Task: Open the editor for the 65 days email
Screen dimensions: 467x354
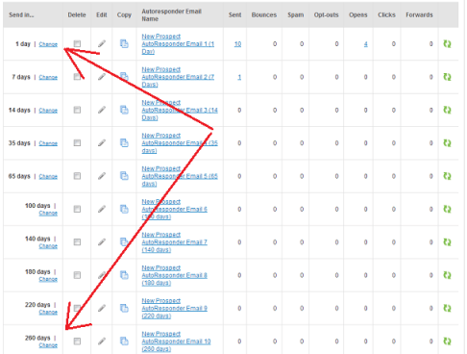Action: 102,176
